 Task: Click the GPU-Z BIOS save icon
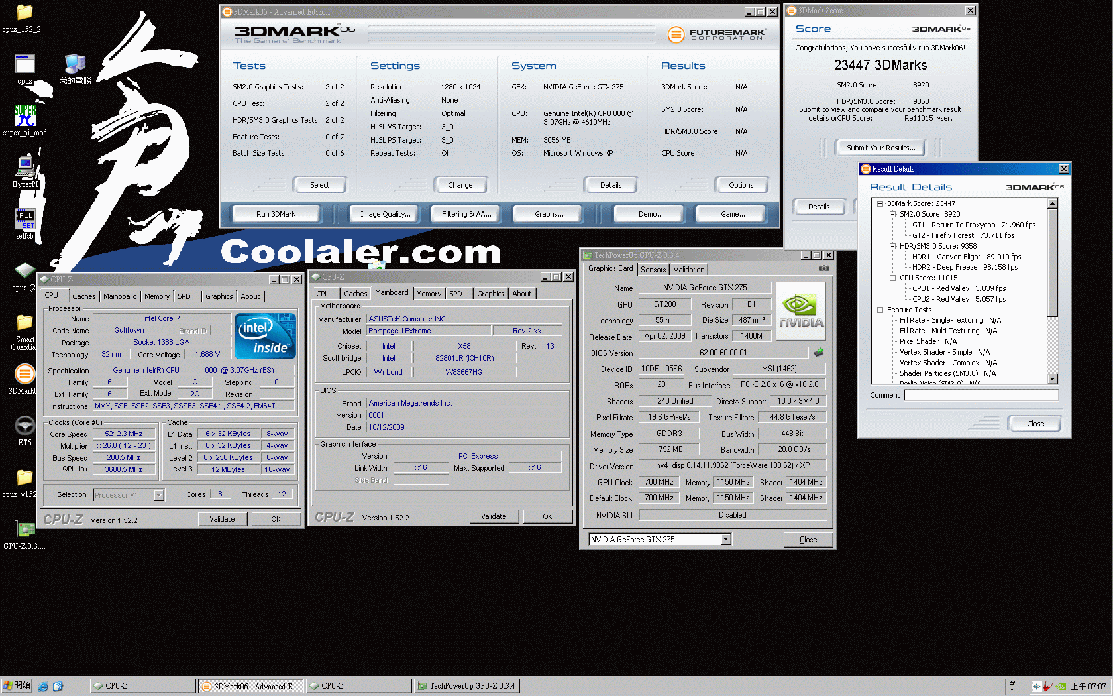point(819,353)
